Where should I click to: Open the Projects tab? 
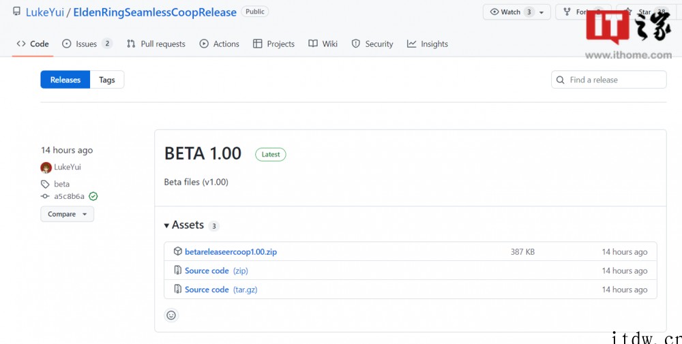273,44
